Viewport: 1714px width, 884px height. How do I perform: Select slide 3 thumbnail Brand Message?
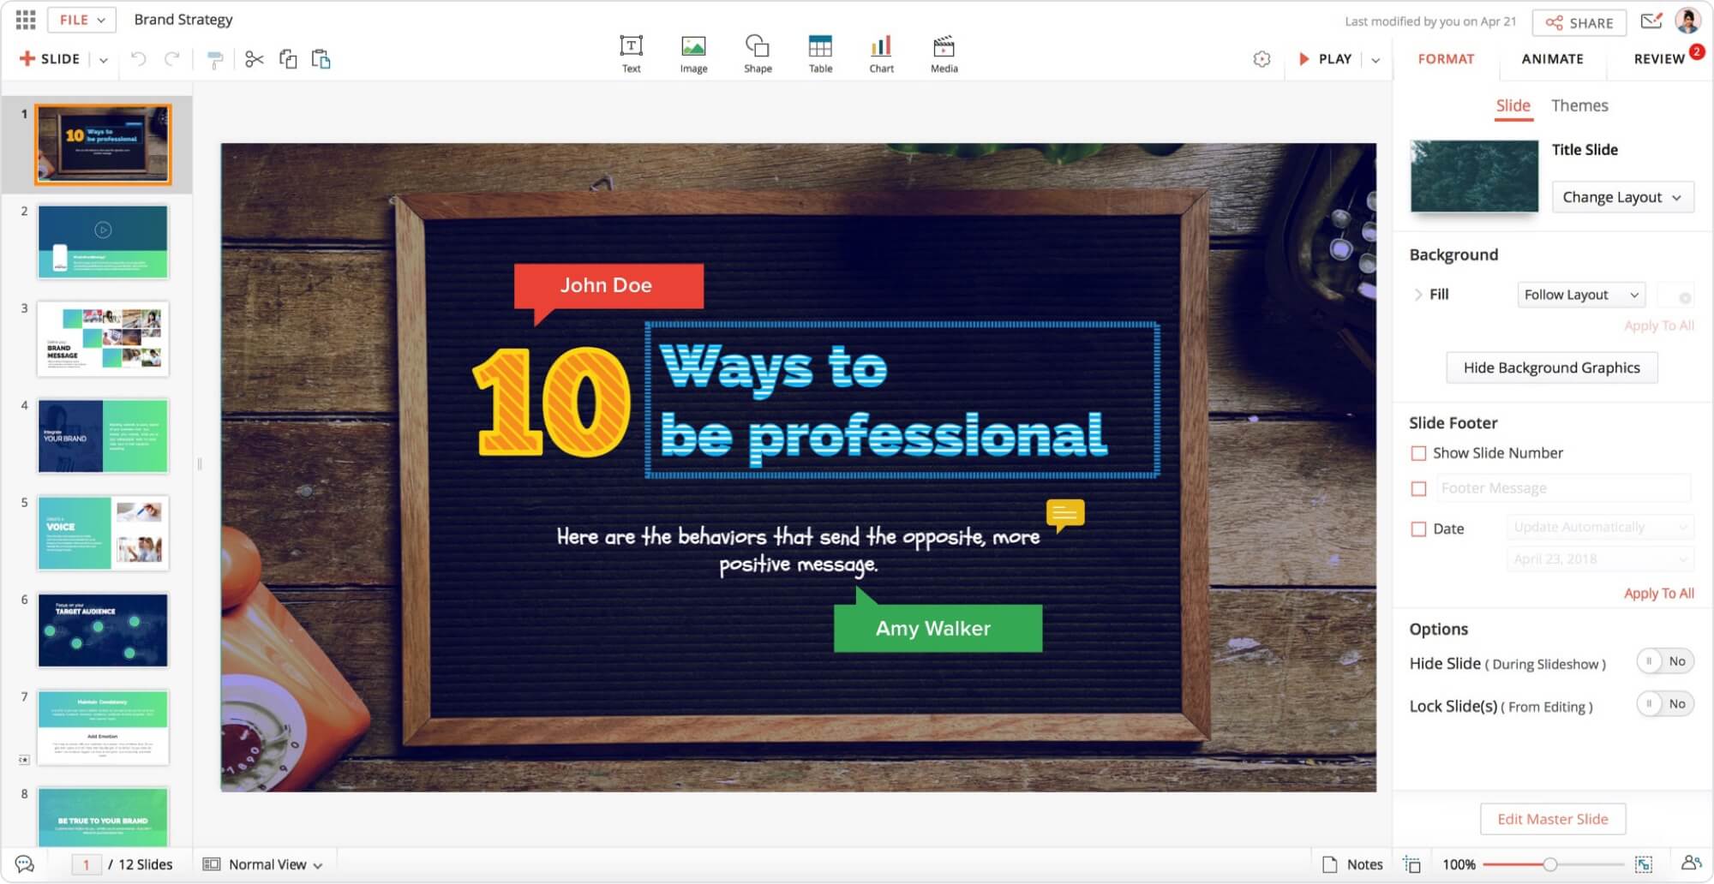(x=103, y=339)
